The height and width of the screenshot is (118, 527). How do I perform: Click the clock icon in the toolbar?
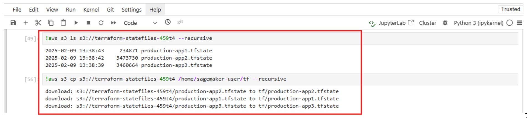[x=168, y=22]
